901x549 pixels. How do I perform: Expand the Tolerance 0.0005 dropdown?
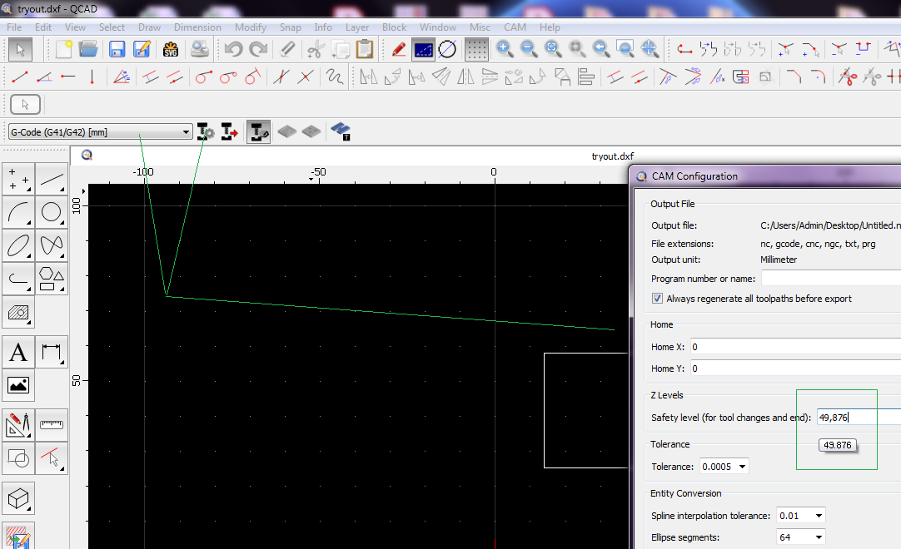click(x=724, y=467)
